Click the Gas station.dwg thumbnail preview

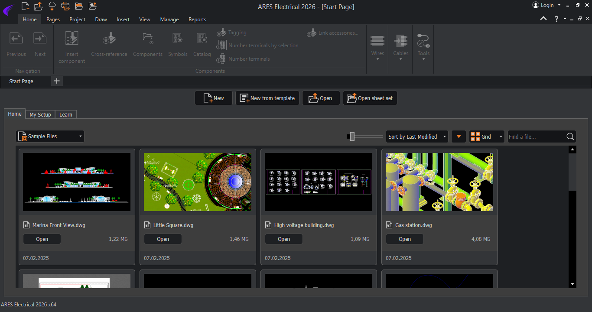click(x=439, y=182)
